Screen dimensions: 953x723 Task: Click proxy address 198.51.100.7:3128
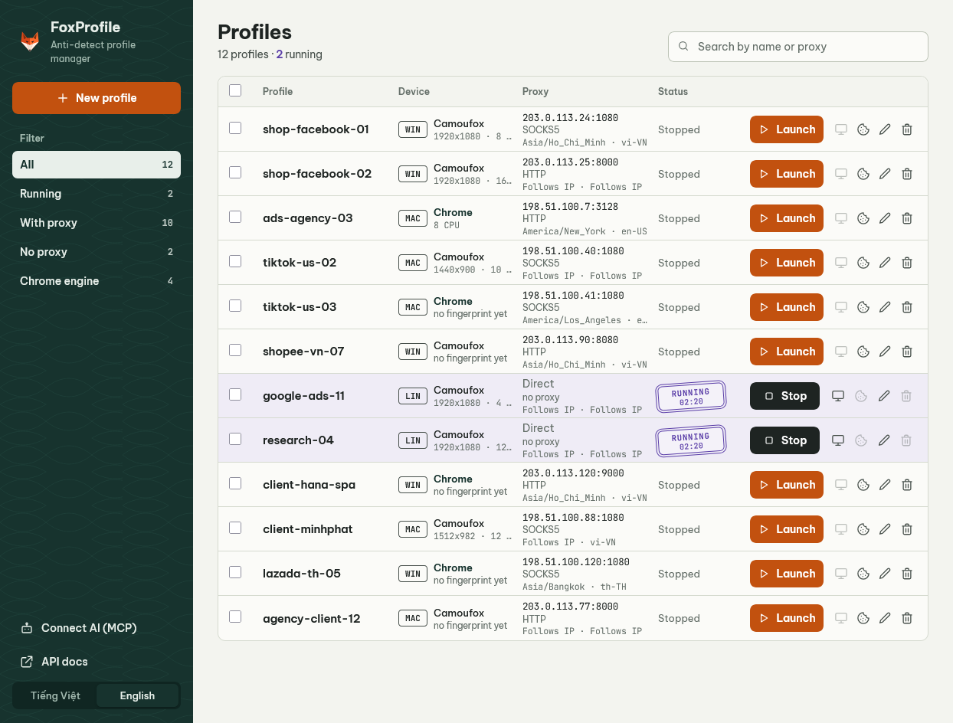pyautogui.click(x=570, y=207)
